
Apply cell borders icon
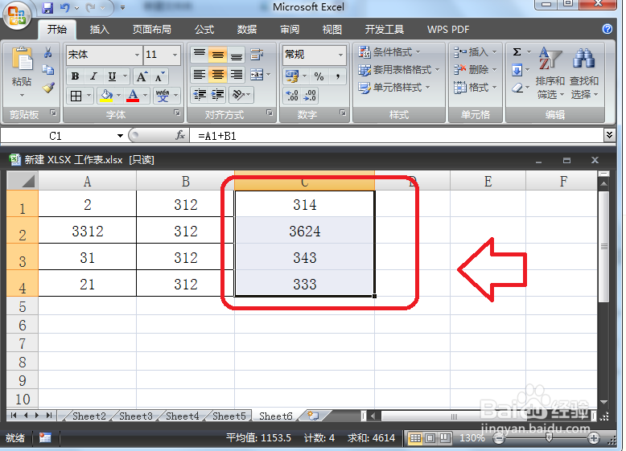(x=76, y=96)
